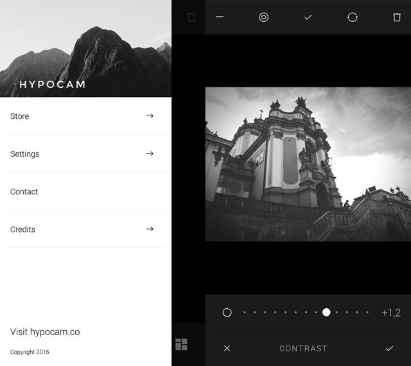Tap the circular arrows sync icon
411x366 pixels.
[353, 17]
